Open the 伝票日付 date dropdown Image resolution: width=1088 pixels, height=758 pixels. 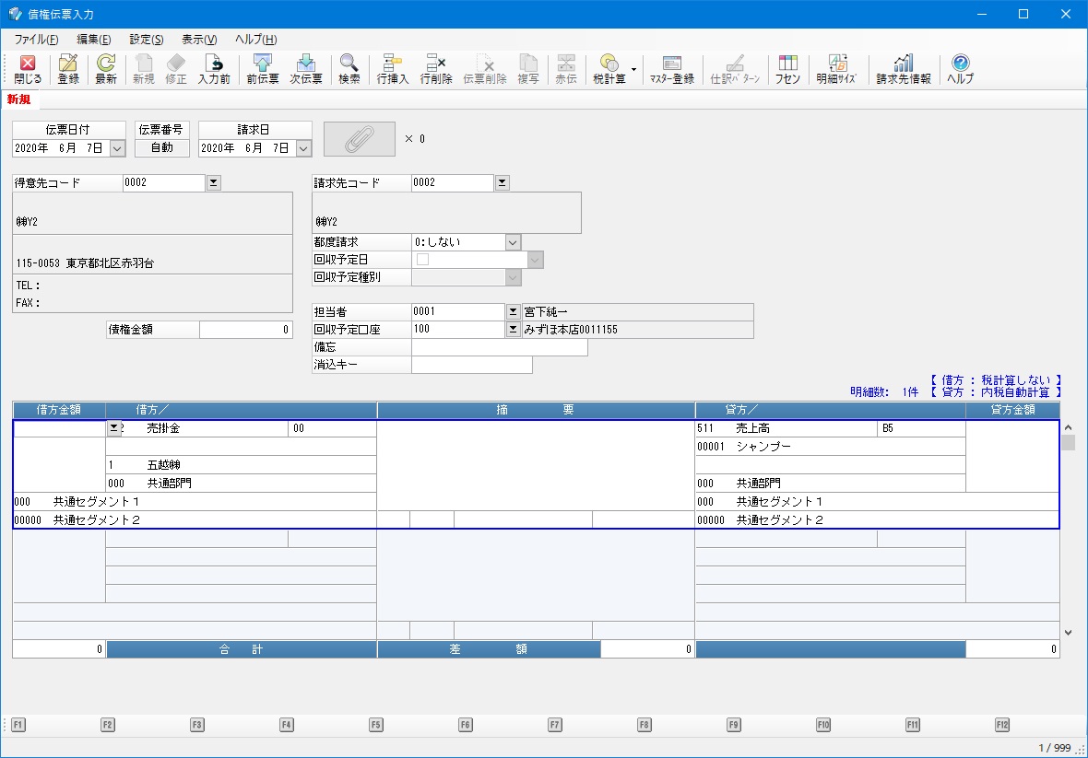pos(117,148)
